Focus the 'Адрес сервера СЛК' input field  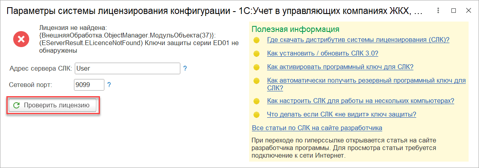[x=128, y=68]
